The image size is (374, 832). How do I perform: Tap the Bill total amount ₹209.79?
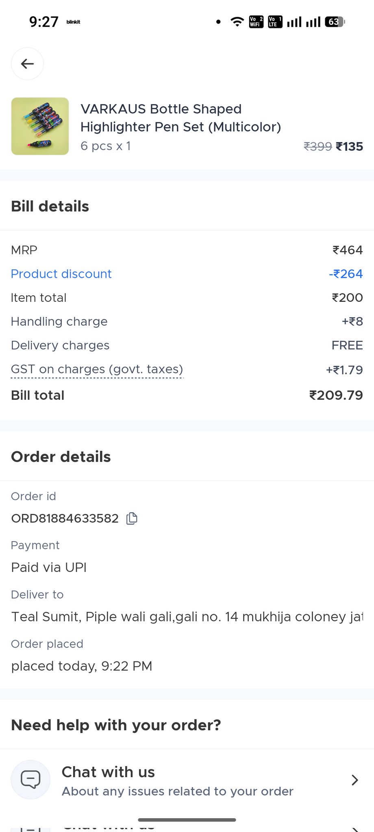336,395
